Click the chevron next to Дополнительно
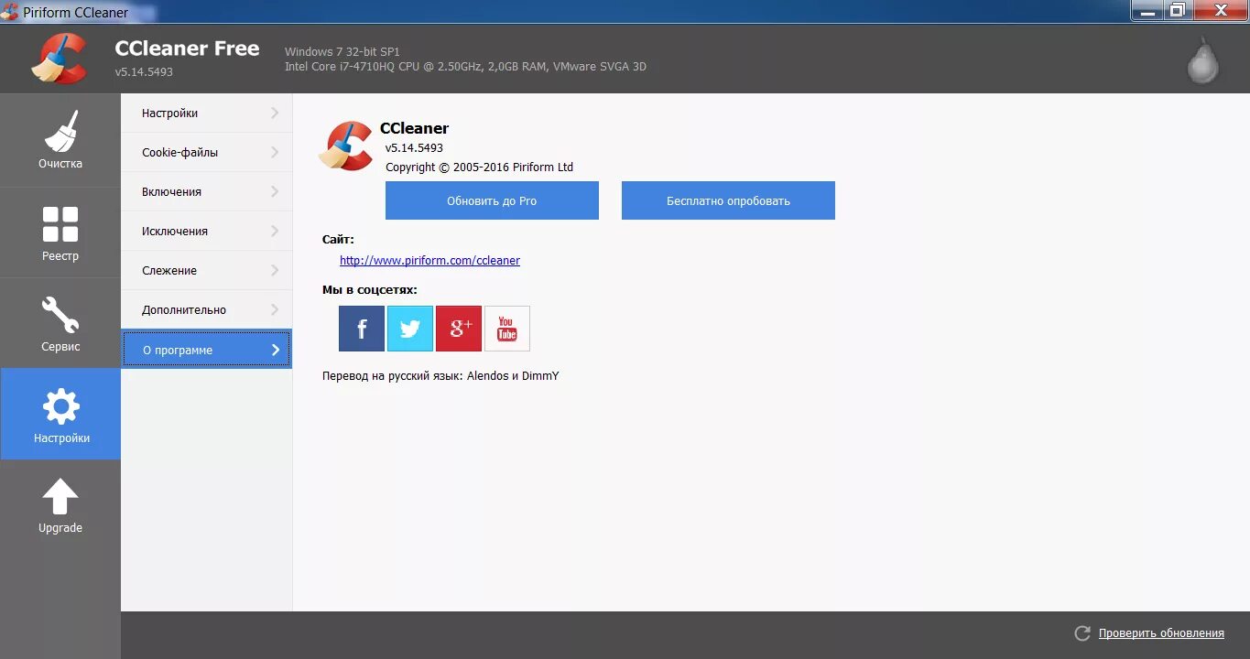1250x659 pixels. point(275,310)
